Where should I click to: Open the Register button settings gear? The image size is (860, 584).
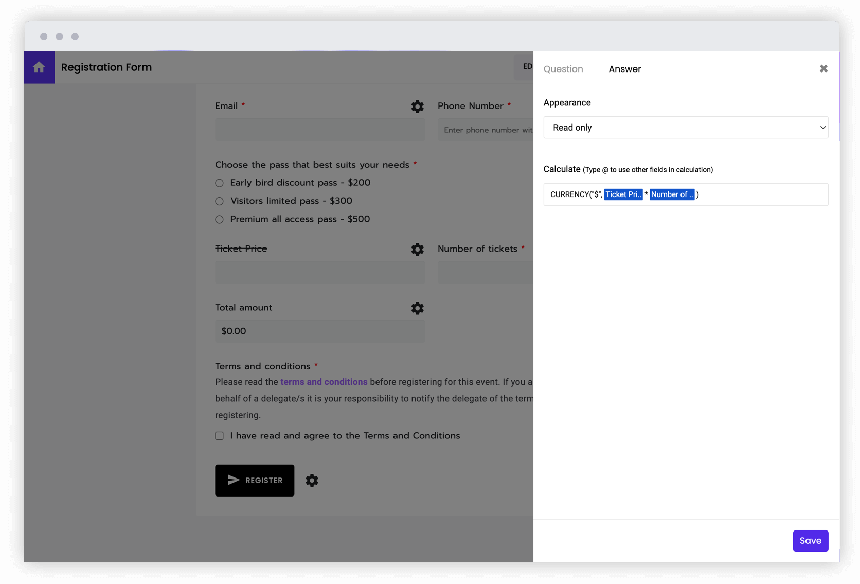pos(312,480)
